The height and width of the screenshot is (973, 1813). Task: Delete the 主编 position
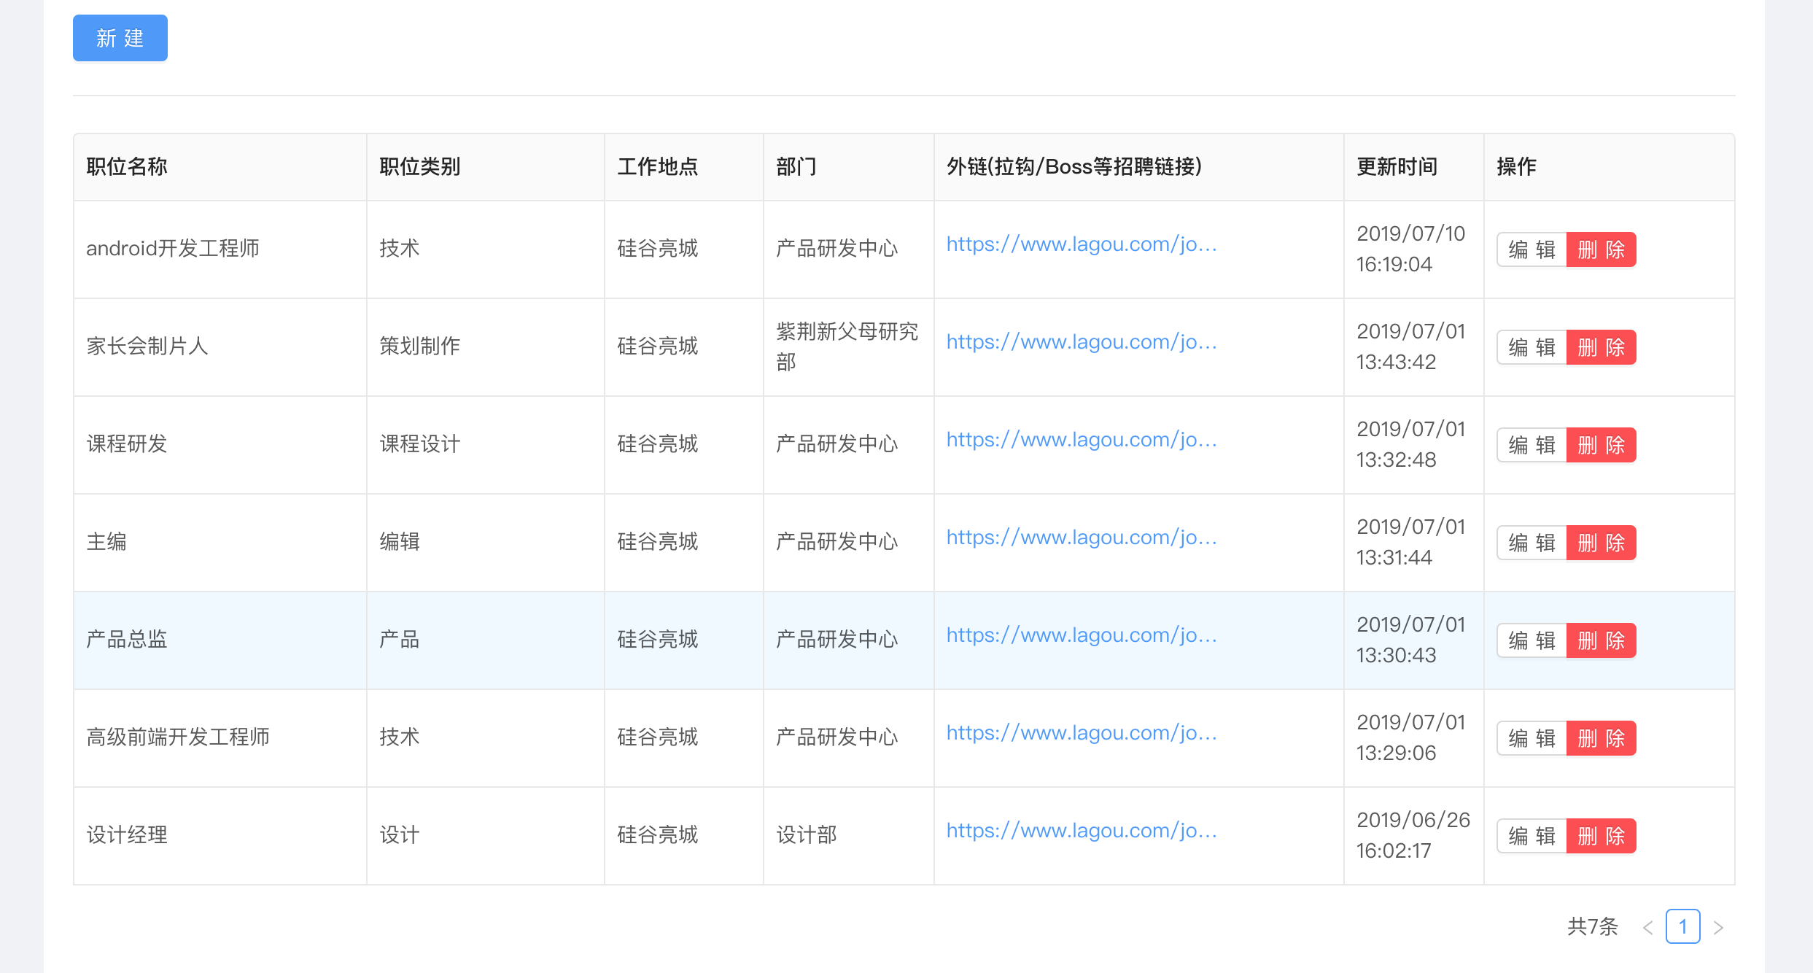point(1601,543)
